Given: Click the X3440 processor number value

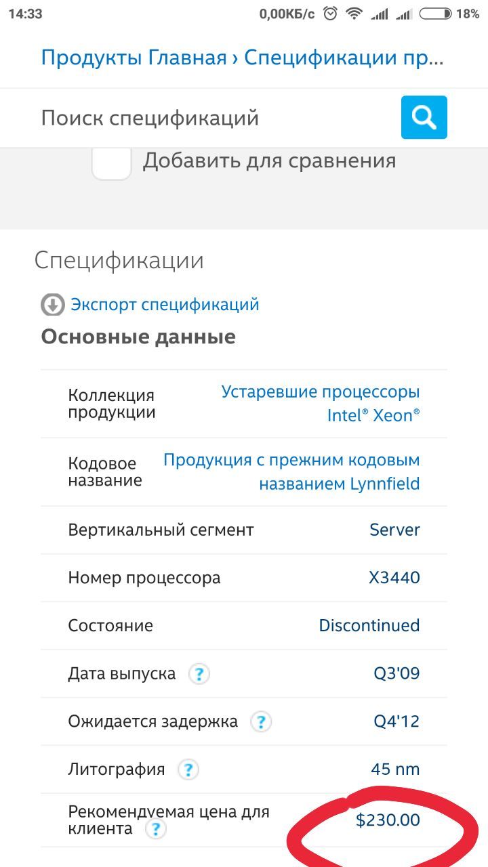Looking at the screenshot, I should point(394,578).
